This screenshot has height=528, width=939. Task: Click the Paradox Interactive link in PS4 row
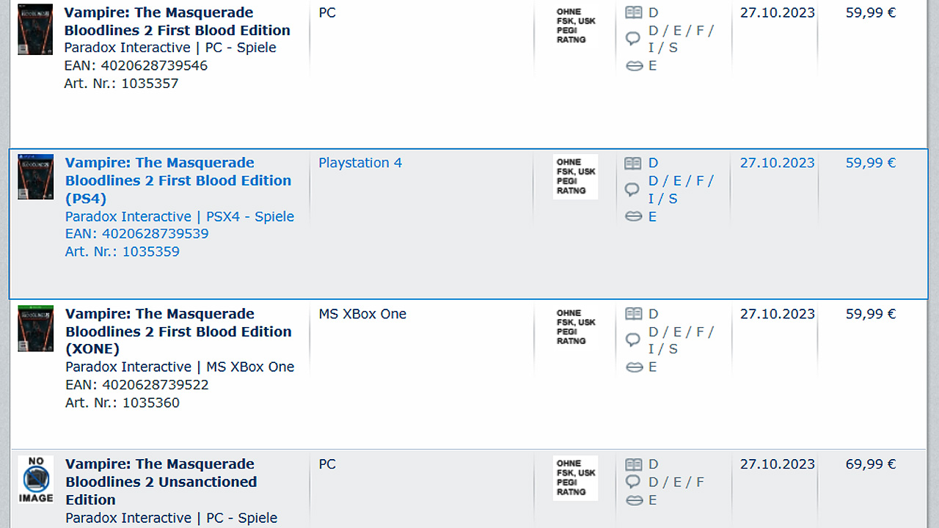coord(128,216)
